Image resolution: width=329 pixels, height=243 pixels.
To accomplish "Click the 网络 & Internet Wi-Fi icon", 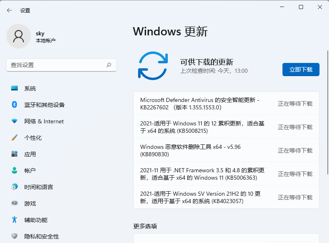I will 14,121.
